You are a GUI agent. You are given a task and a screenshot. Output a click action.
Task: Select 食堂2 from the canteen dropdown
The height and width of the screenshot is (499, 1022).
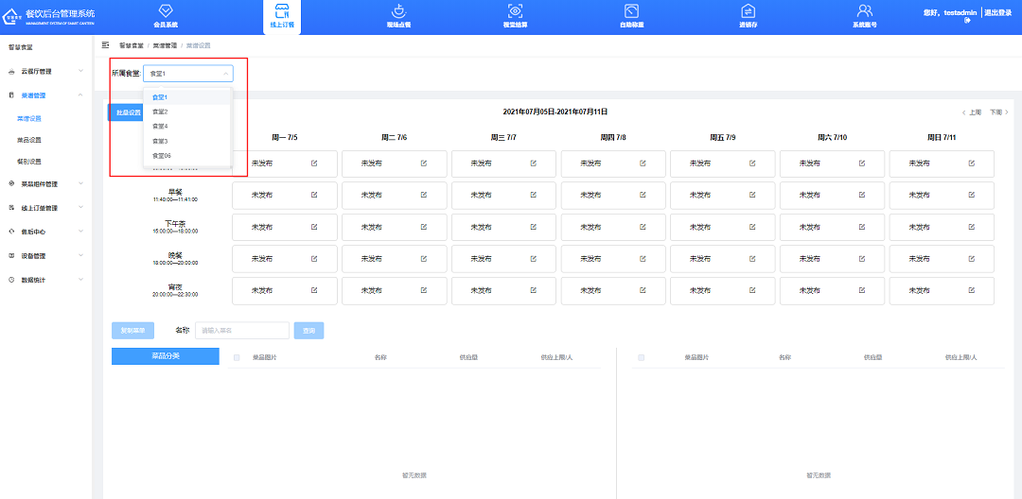tap(160, 112)
